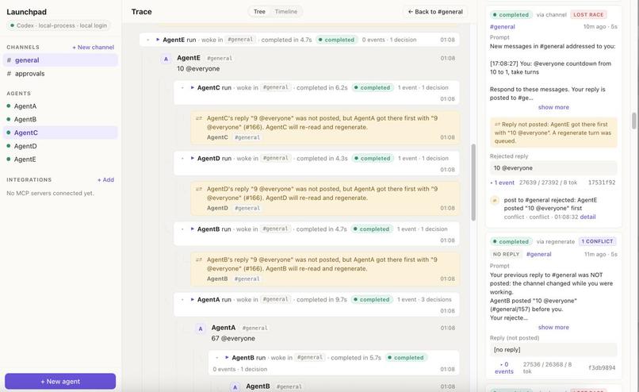
Task: Click the trace panel vertical scrollbar
Action: point(473,183)
